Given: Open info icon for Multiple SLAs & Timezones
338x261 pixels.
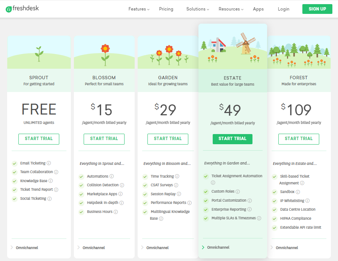Looking at the screenshot, I should pyautogui.click(x=259, y=218).
